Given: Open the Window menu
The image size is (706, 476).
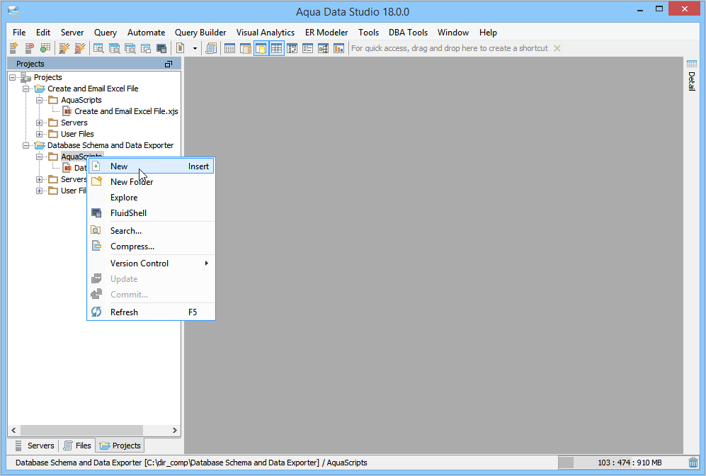Looking at the screenshot, I should coord(453,33).
